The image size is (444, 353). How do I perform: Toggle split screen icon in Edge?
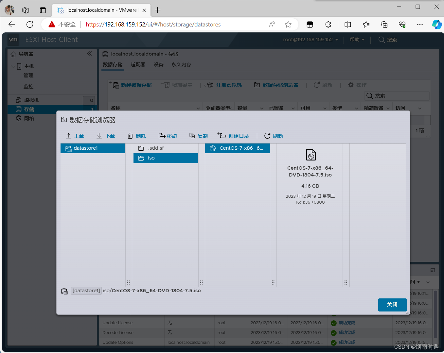(x=348, y=25)
